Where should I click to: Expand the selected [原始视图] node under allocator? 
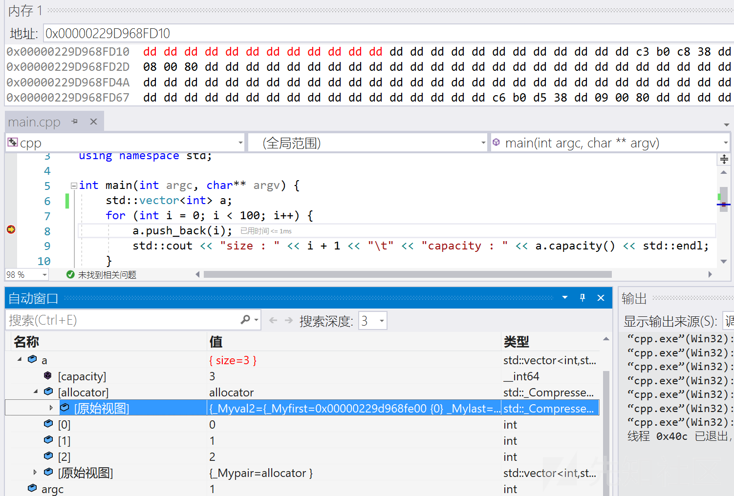point(51,408)
